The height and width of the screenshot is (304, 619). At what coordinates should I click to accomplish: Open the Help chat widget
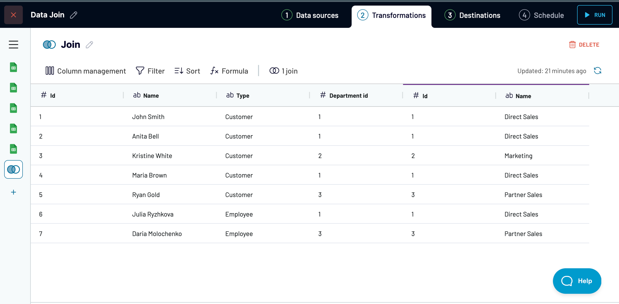(x=577, y=281)
